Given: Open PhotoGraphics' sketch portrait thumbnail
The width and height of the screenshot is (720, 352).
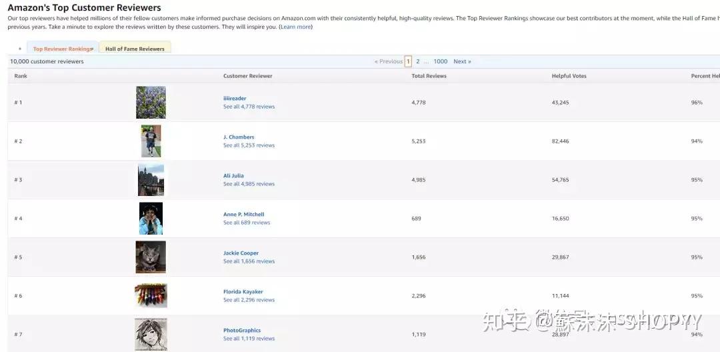Looking at the screenshot, I should [151, 334].
